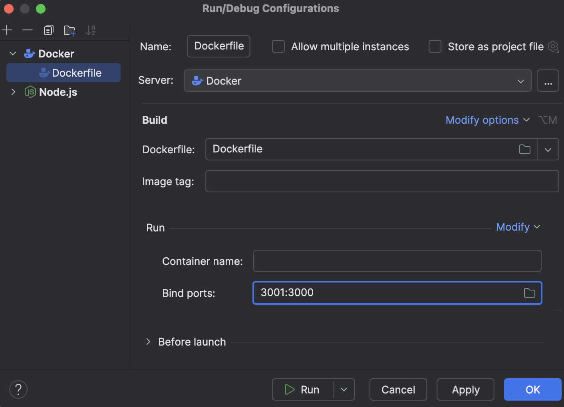Collapse the Docker configurations group

pyautogui.click(x=12, y=53)
